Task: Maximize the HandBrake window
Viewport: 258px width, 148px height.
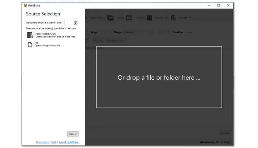Action: click(219, 6)
